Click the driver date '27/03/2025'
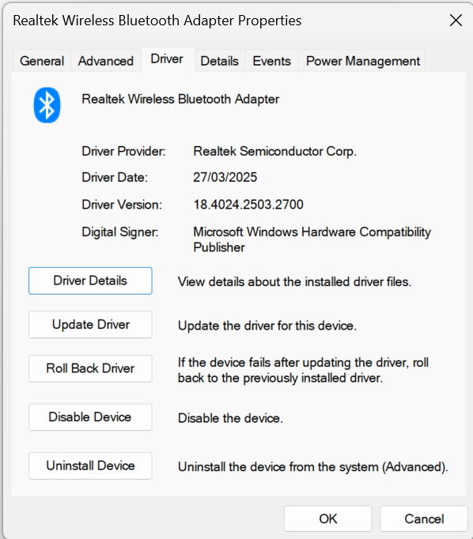Image resolution: width=473 pixels, height=539 pixels. (225, 177)
